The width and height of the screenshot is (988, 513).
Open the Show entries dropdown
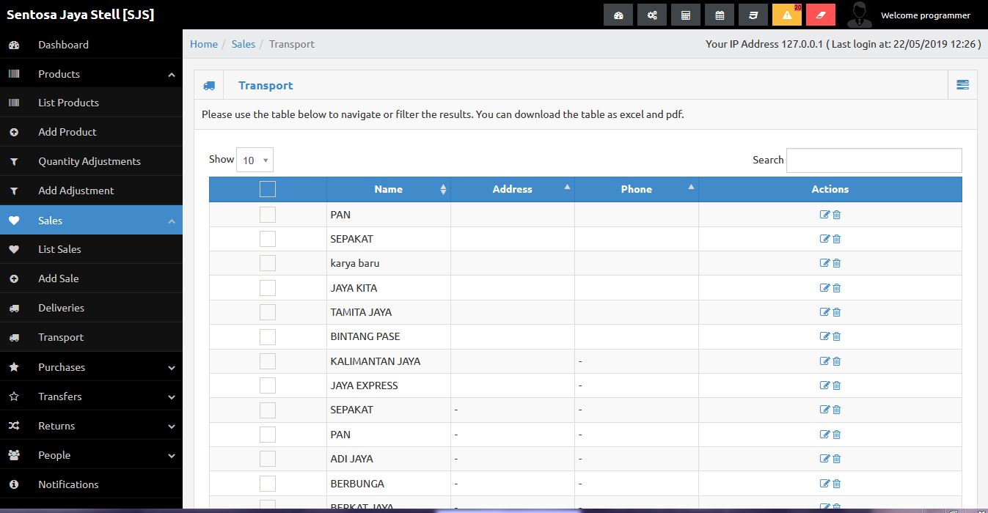pyautogui.click(x=255, y=160)
